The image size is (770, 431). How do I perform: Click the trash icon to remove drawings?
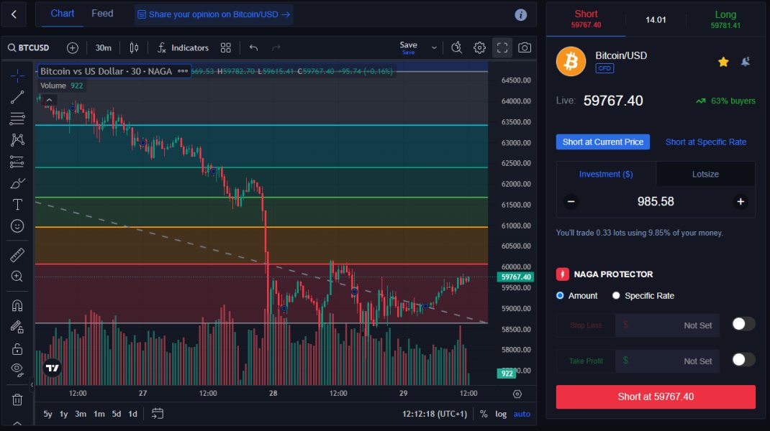[17, 399]
